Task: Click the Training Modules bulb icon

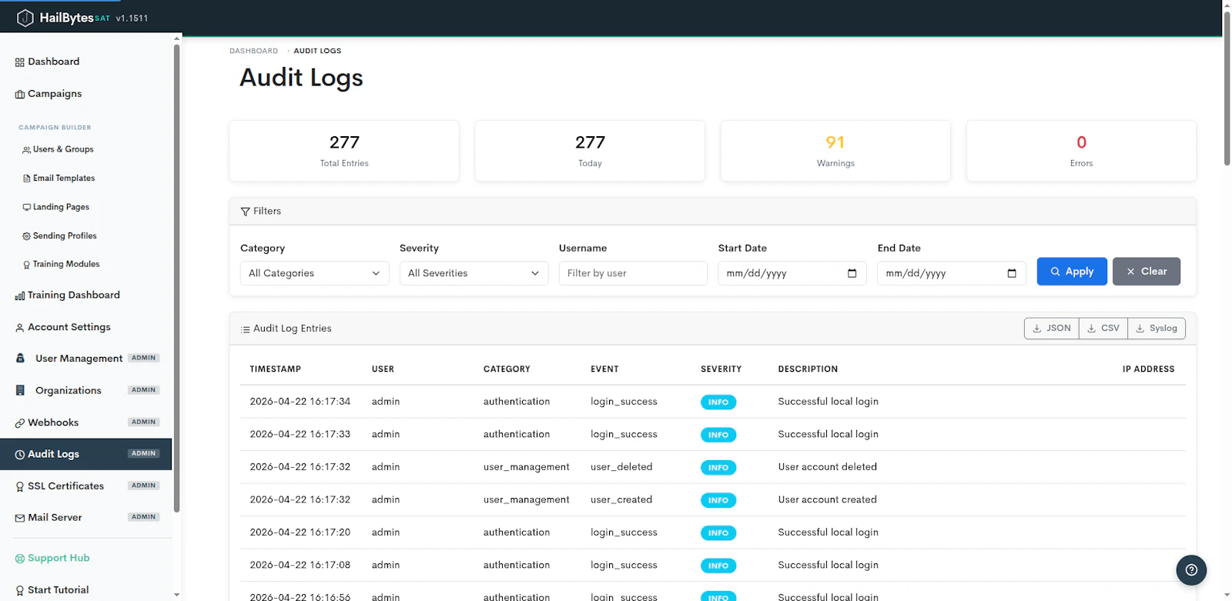Action: click(x=27, y=265)
